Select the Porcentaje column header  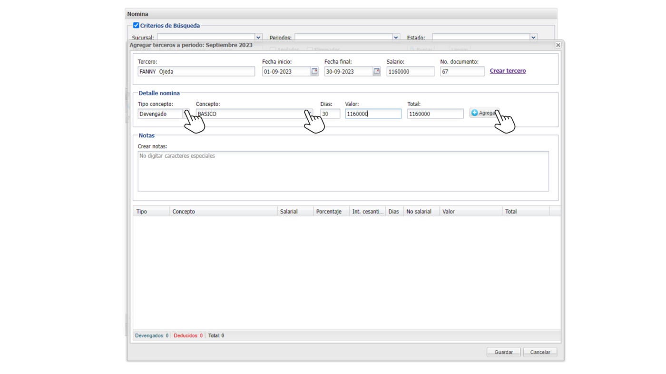point(331,211)
